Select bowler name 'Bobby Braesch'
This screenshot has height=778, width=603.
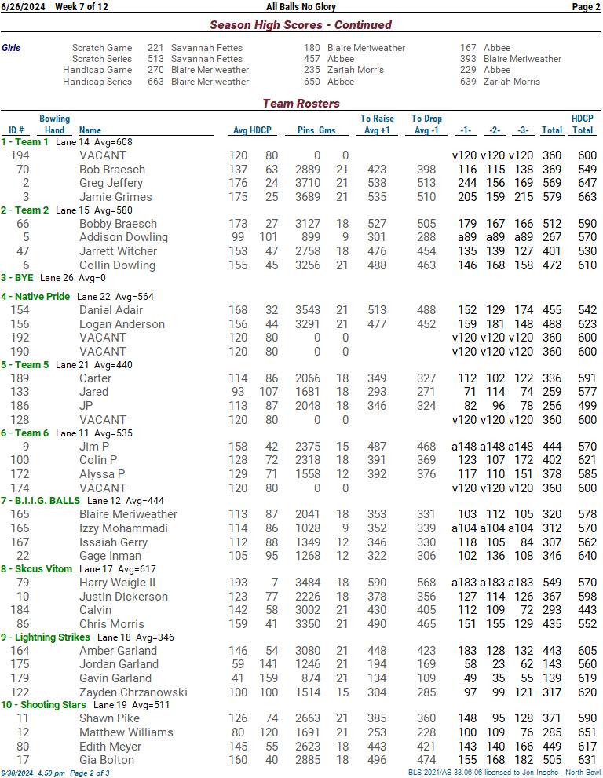click(118, 224)
